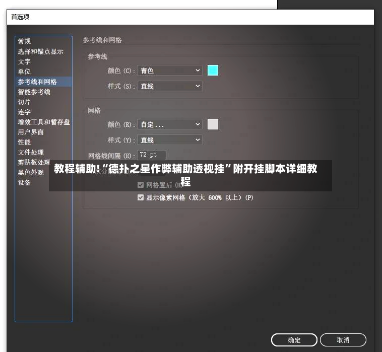Open 选择和锚点显示 preferences category
382x352 pixels.
[40, 51]
